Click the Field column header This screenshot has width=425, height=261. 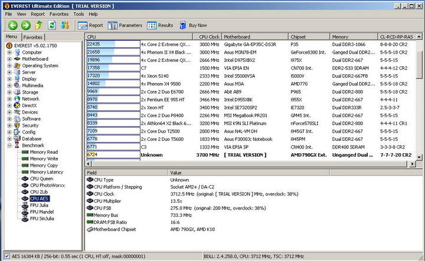126,173
